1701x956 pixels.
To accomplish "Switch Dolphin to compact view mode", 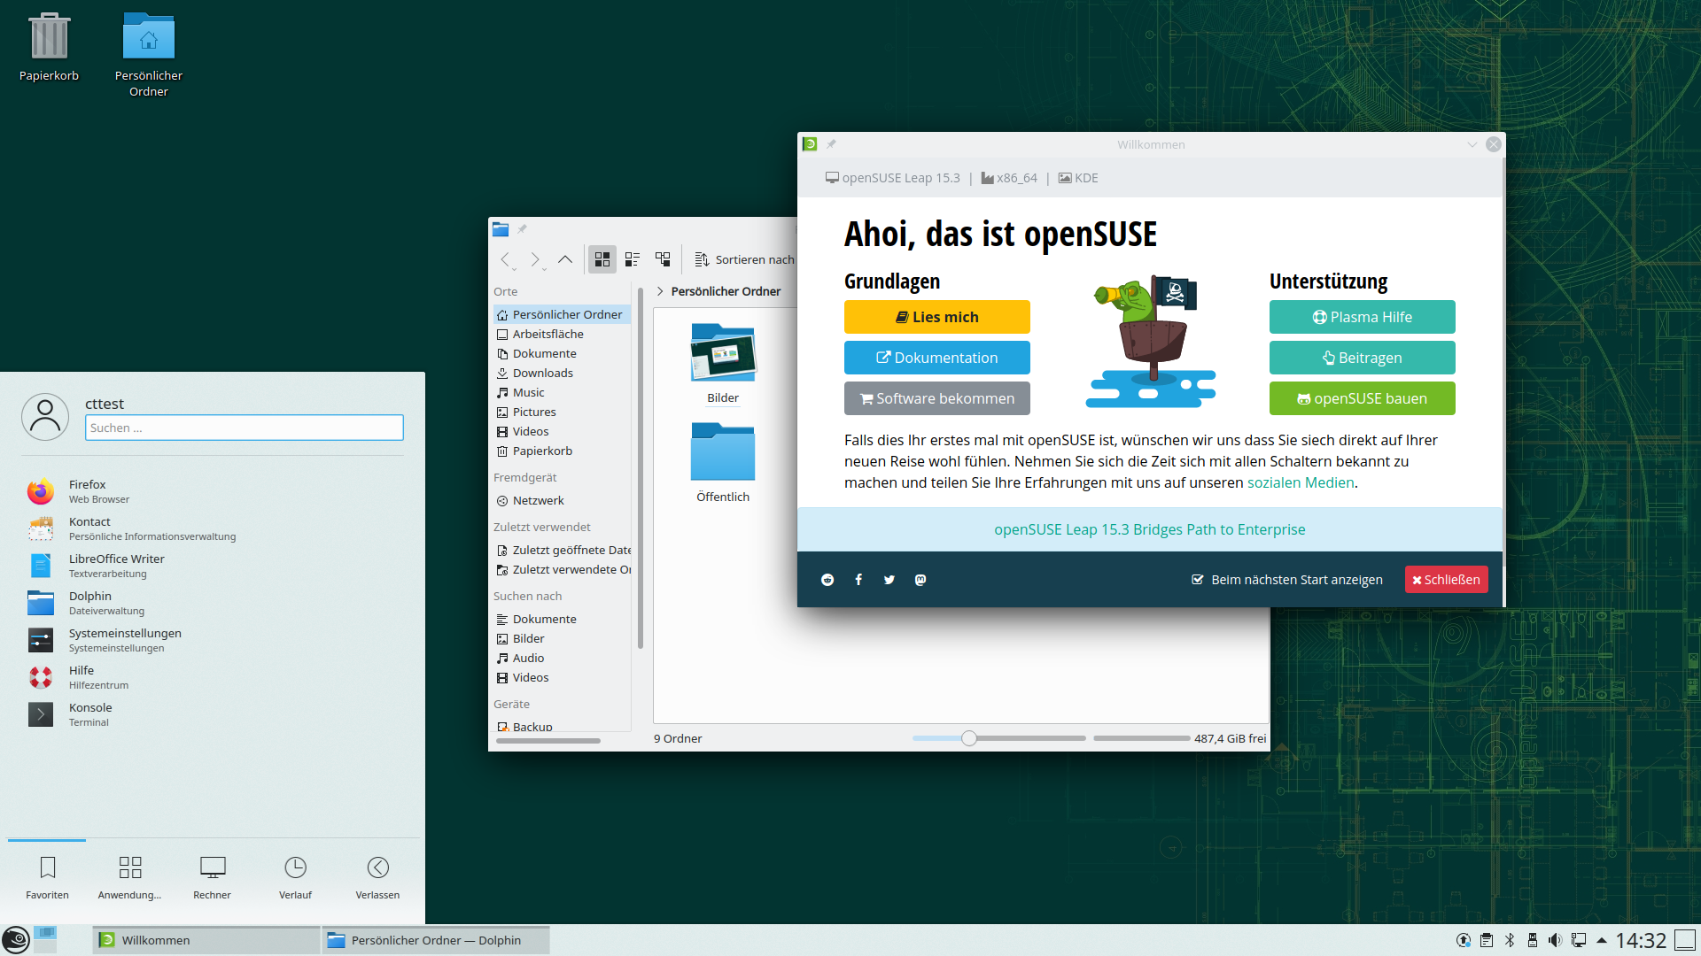I will click(633, 259).
